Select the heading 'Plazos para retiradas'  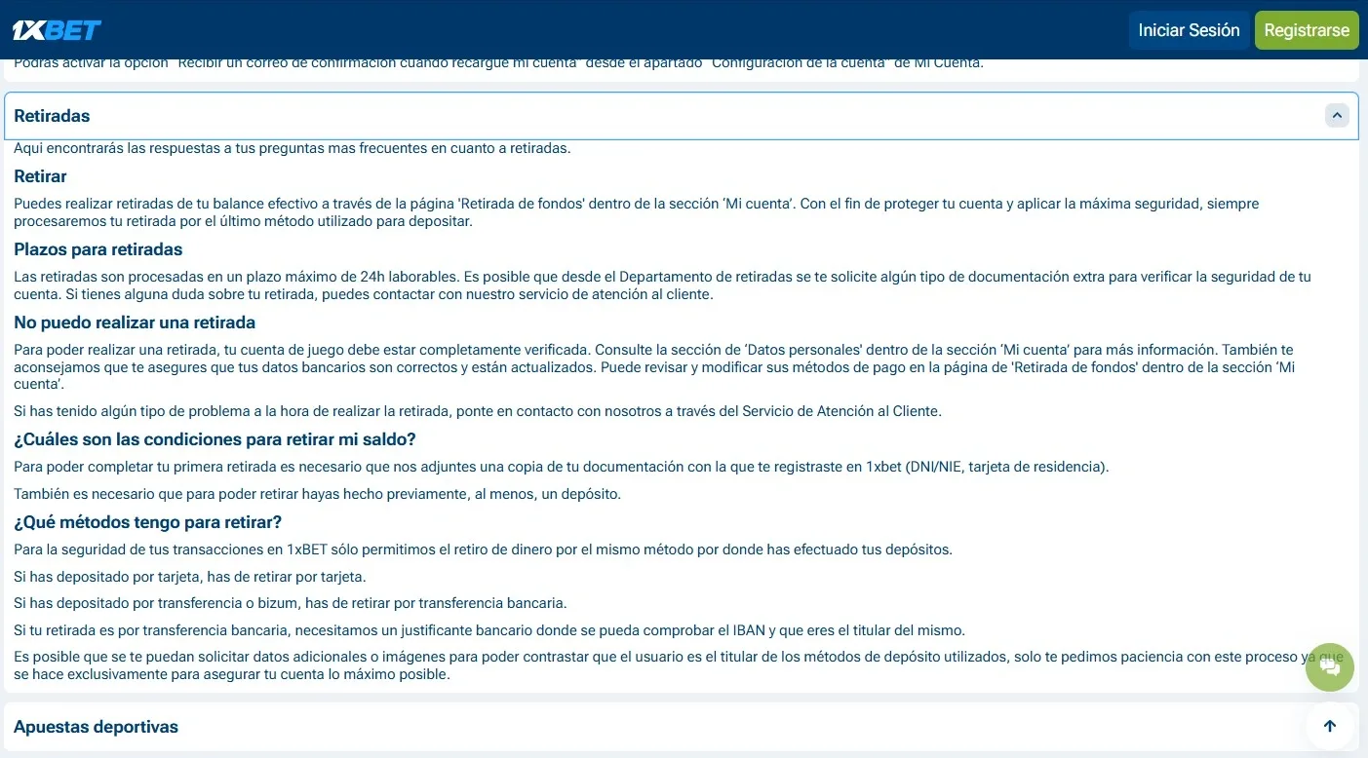tap(98, 249)
